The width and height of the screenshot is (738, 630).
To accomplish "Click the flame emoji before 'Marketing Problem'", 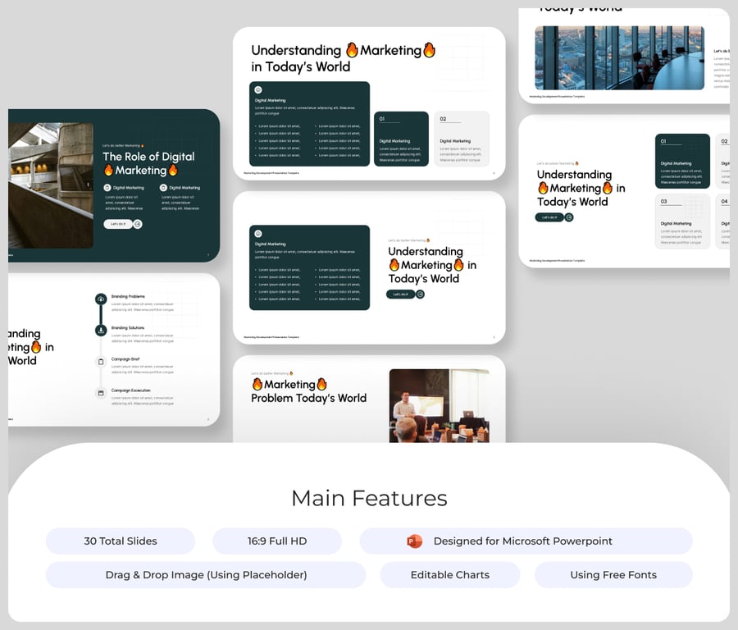I will click(x=257, y=384).
